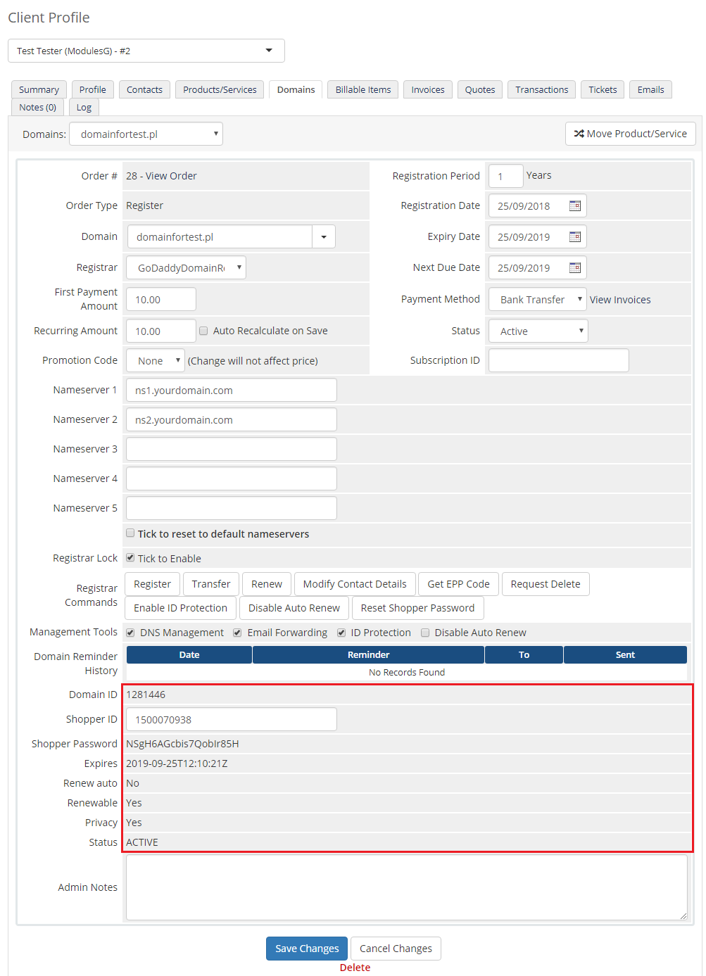Open the View Order link
The height and width of the screenshot is (976, 706).
pos(171,176)
